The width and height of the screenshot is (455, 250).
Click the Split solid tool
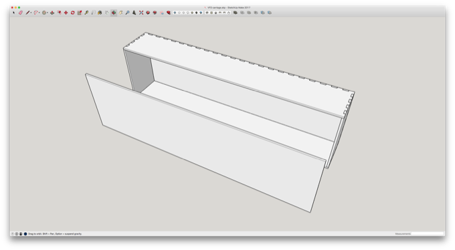click(270, 13)
